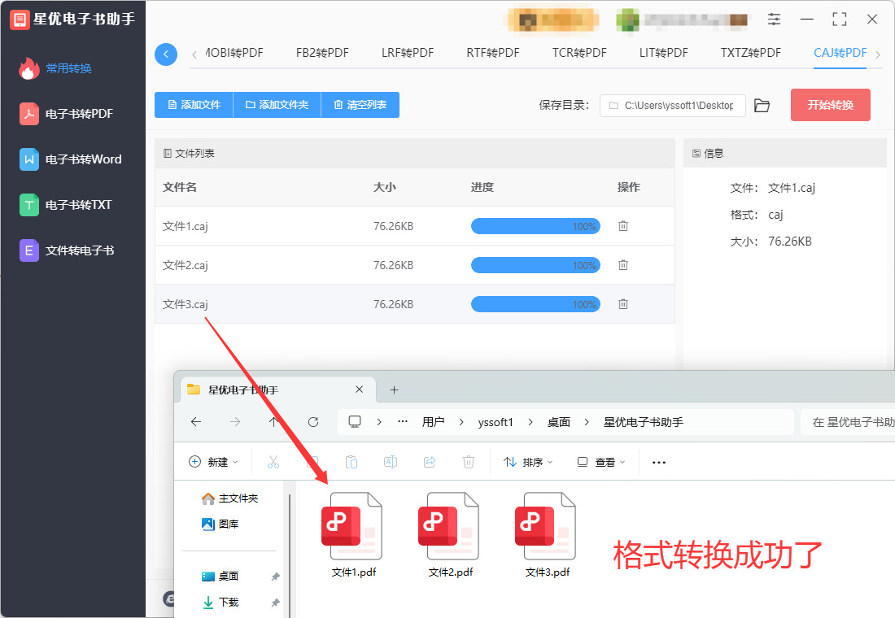Expand hidden breadcrumb path with ellipsis

(403, 422)
